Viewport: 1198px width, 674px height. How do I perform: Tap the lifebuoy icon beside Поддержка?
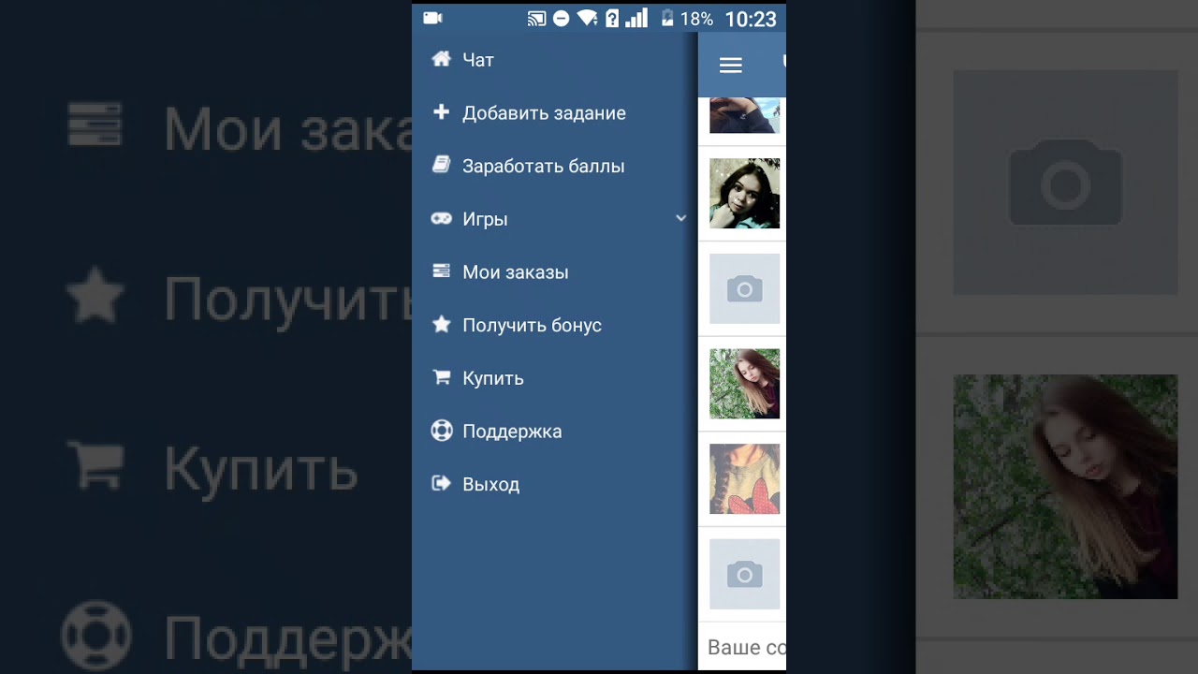(441, 431)
